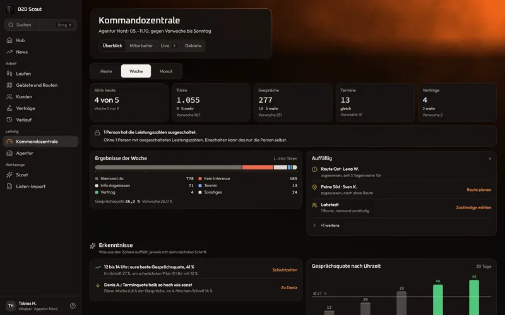This screenshot has width=505, height=315.
Task: Open News in the sidebar
Action: pyautogui.click(x=40, y=52)
